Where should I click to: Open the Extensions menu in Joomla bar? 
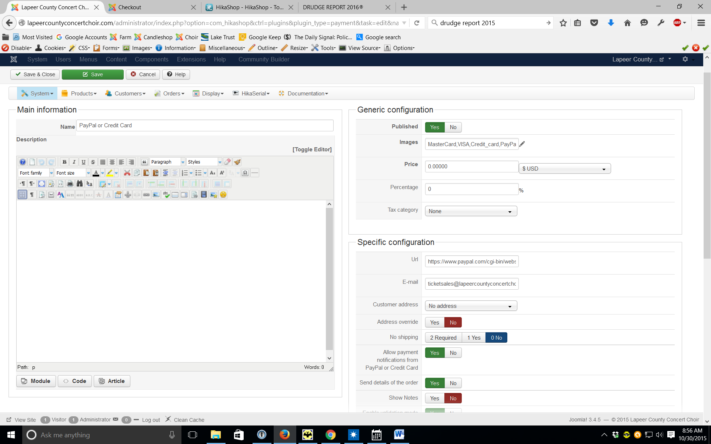click(191, 60)
